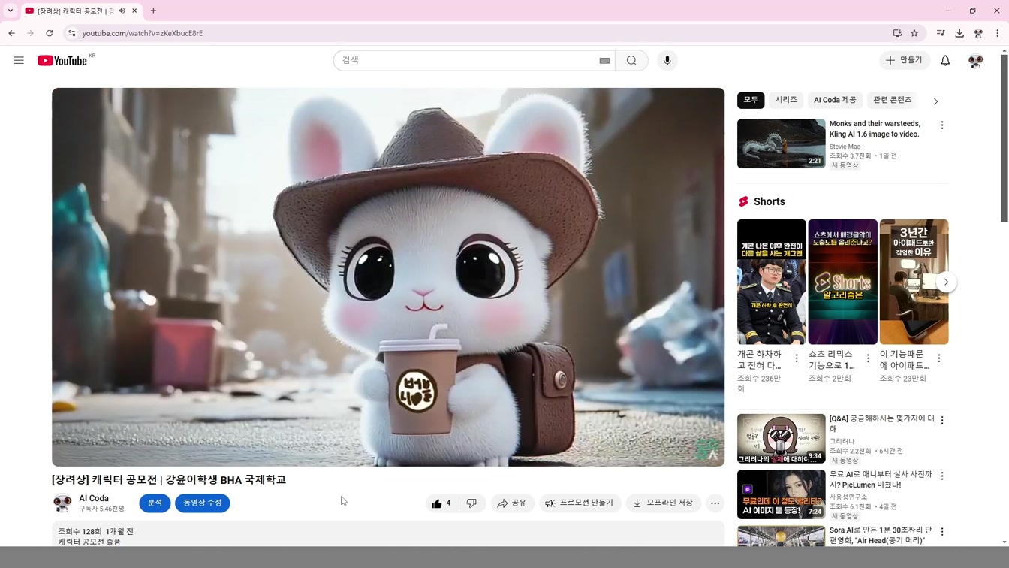Open the PicLumen video thumbnail
The width and height of the screenshot is (1009, 568).
[781, 494]
